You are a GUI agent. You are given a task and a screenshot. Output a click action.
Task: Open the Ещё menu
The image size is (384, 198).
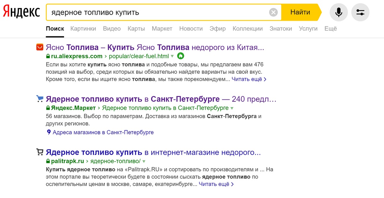331,29
